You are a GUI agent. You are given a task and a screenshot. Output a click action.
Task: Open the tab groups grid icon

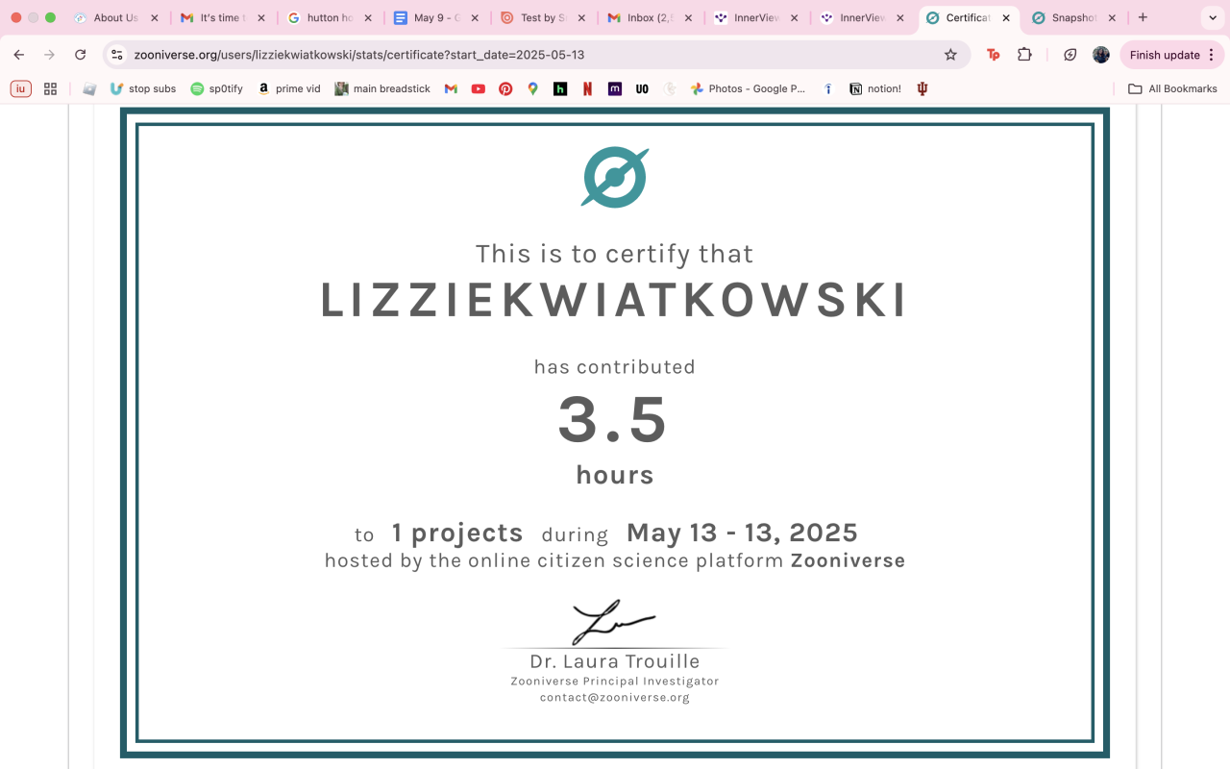(51, 88)
